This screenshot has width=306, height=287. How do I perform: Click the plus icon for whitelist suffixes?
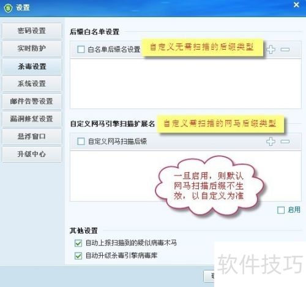pyautogui.click(x=271, y=49)
